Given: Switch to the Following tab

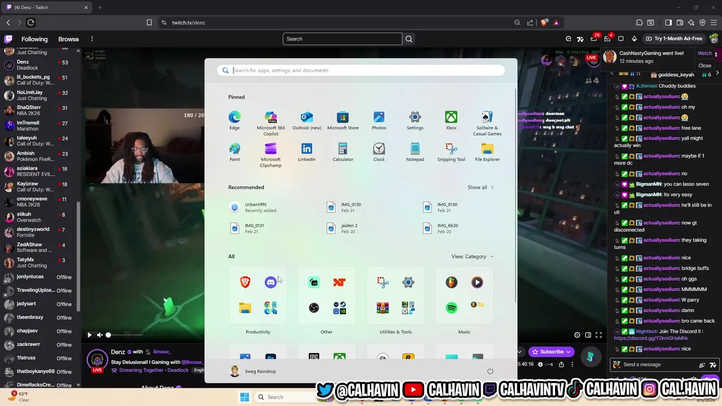Looking at the screenshot, I should [x=34, y=39].
